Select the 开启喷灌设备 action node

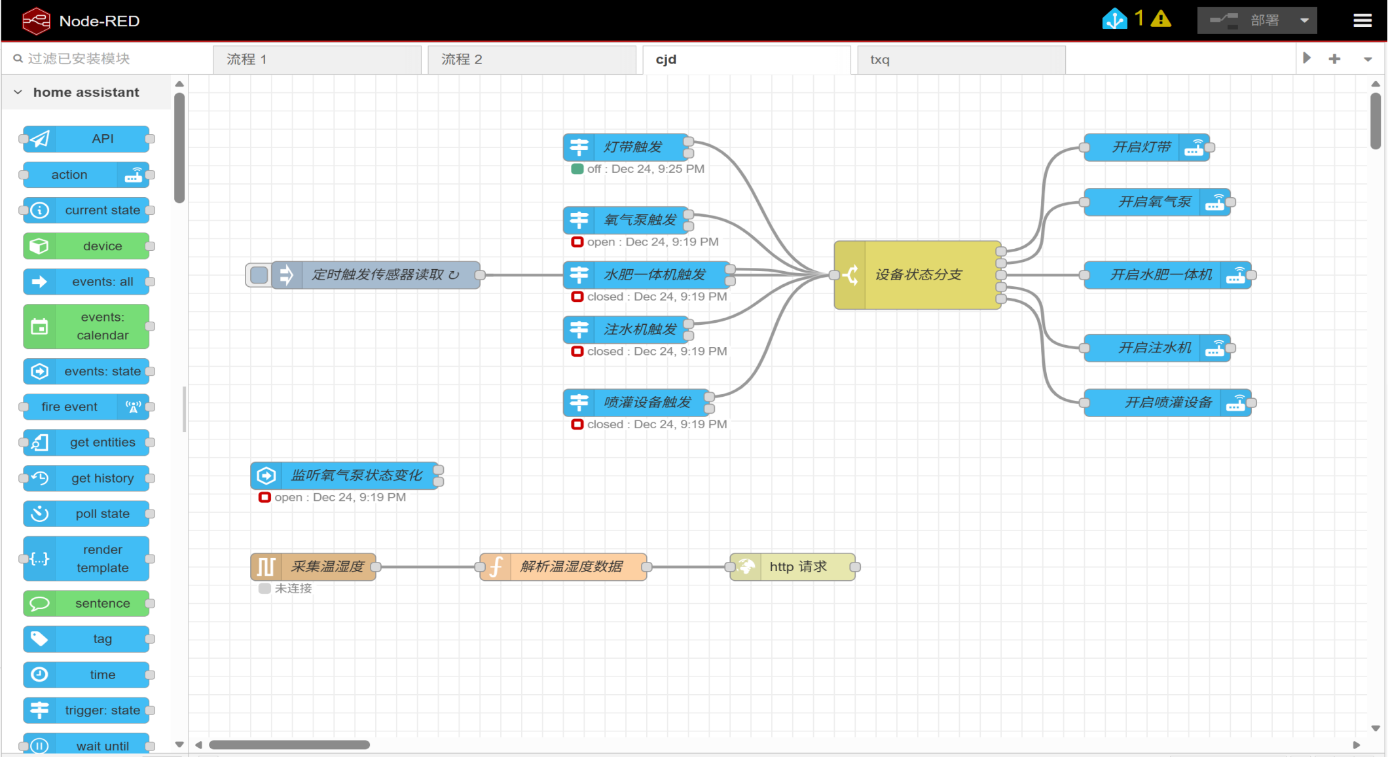1167,403
